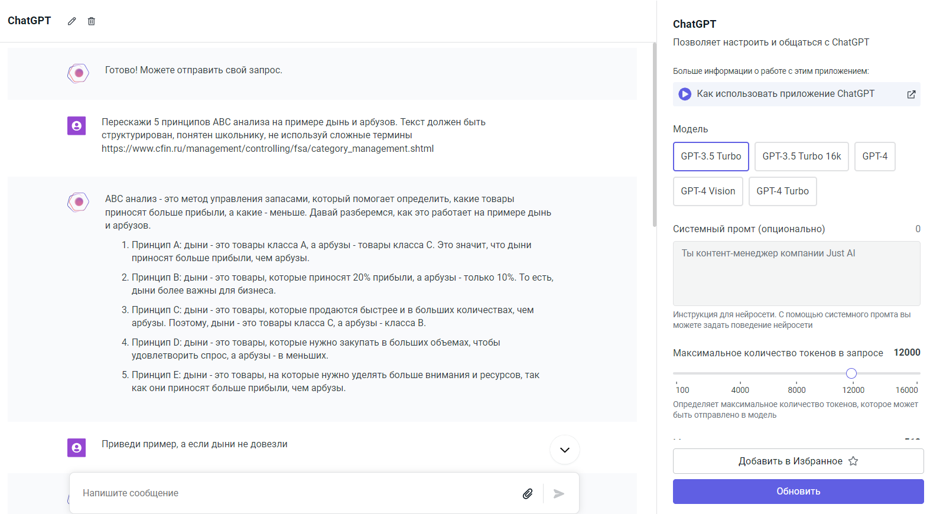Click the paperclip attach file icon

528,493
